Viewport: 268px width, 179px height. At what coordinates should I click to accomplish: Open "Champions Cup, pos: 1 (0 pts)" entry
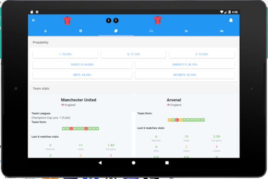point(51,118)
